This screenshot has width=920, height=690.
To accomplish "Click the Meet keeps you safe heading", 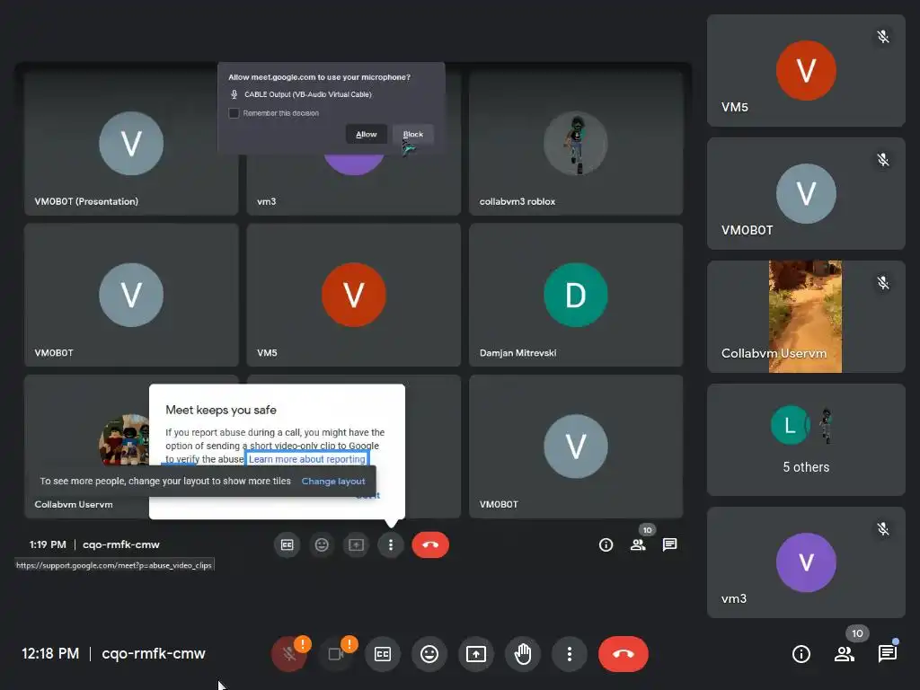I will 221,410.
